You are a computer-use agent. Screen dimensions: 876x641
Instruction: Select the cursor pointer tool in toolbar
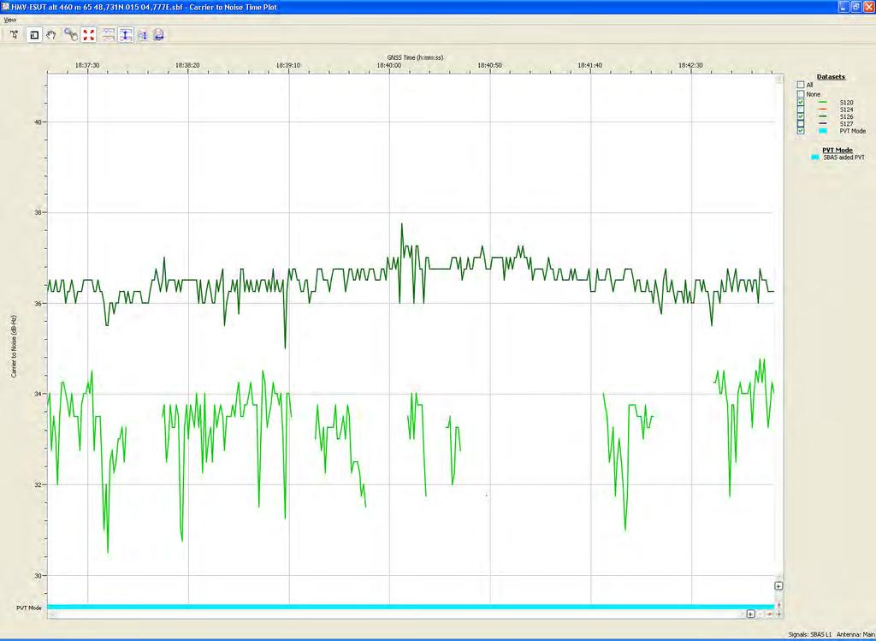pos(15,34)
